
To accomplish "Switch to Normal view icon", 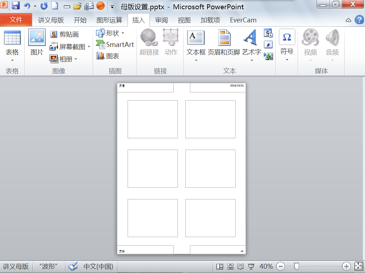I will tap(220, 267).
